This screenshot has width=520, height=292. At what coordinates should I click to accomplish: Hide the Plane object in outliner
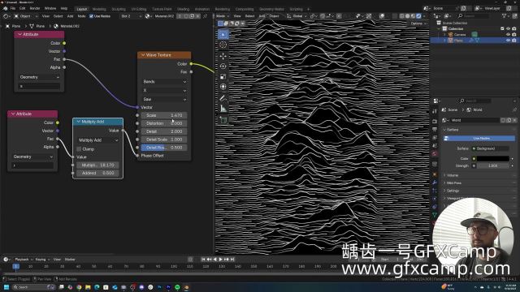point(508,41)
